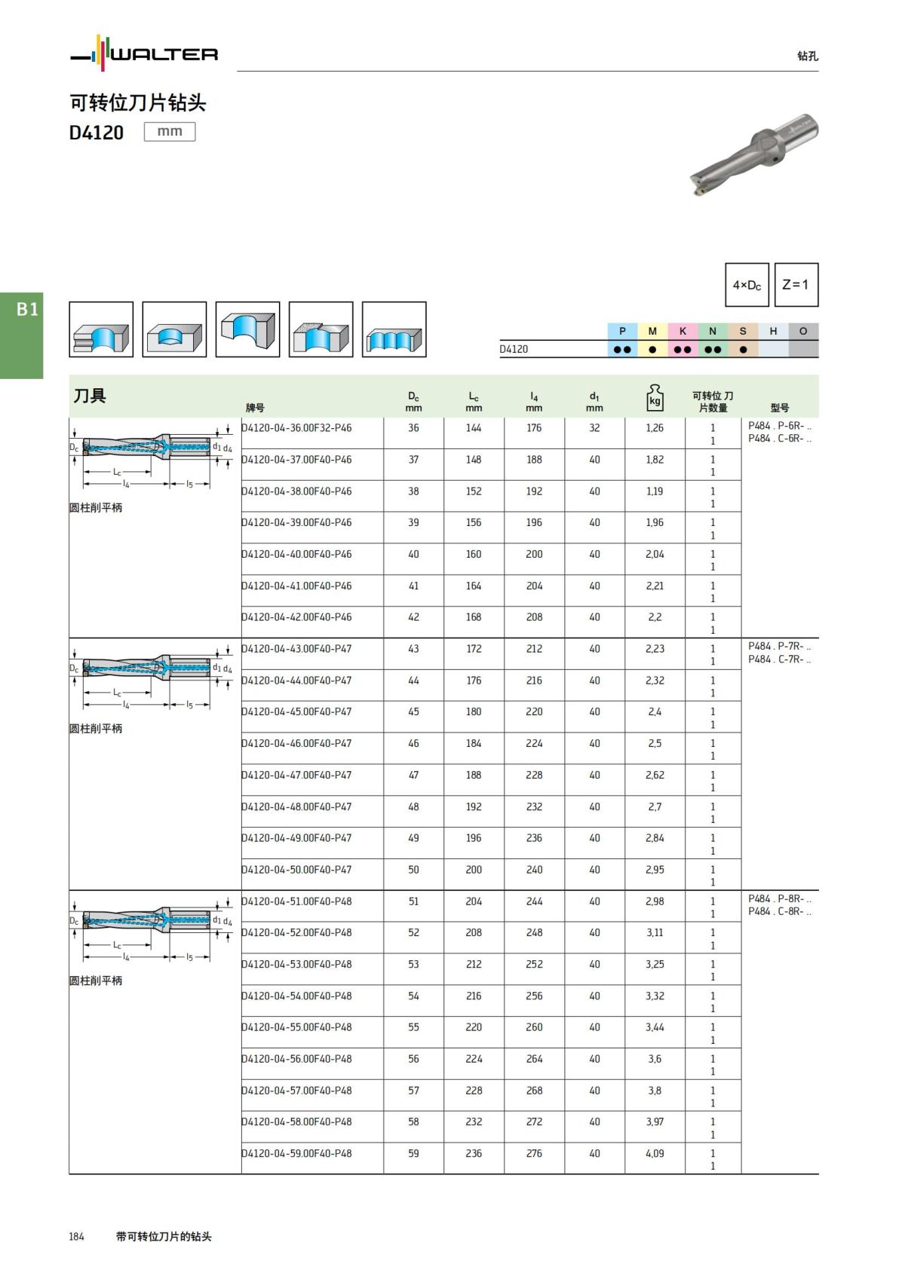
Task: Select designation D4120-04-54.00F40-P48
Action: click(x=296, y=996)
